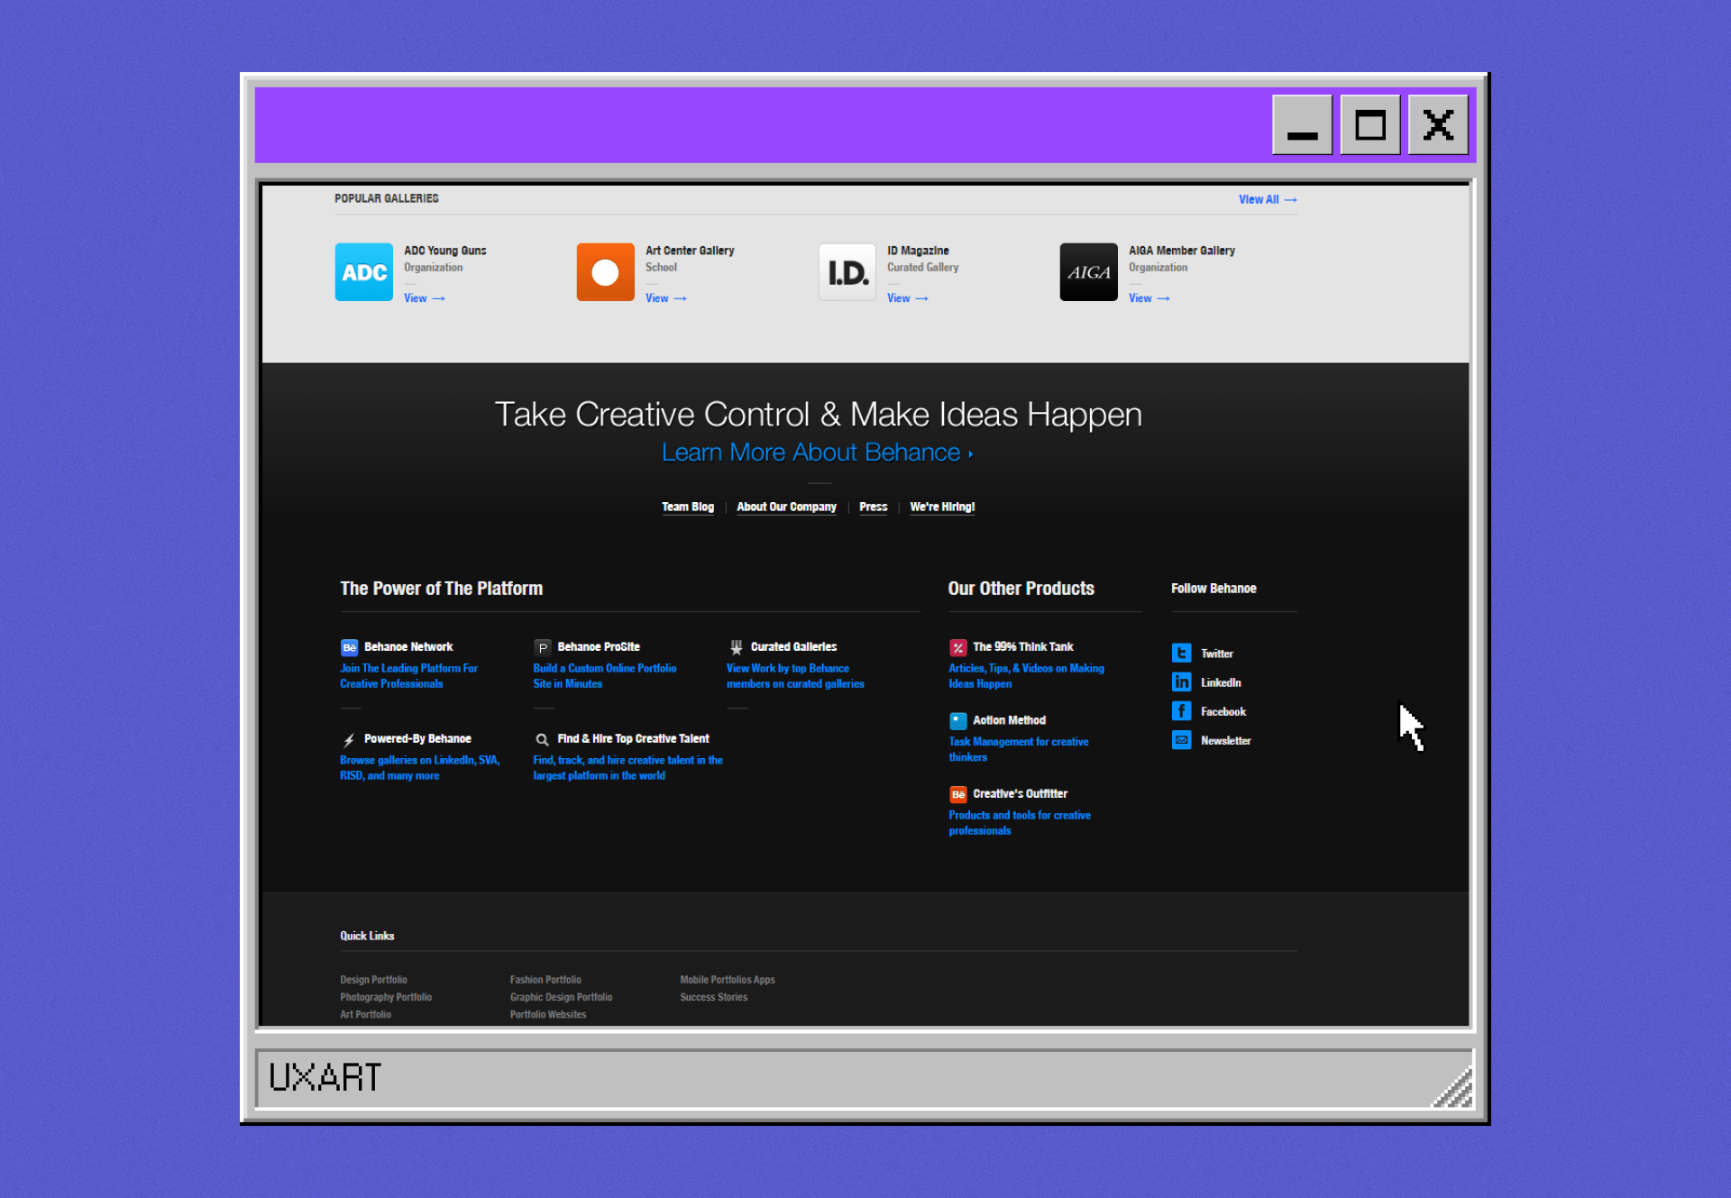
Task: Click the We're Hiring! link
Action: coord(942,507)
